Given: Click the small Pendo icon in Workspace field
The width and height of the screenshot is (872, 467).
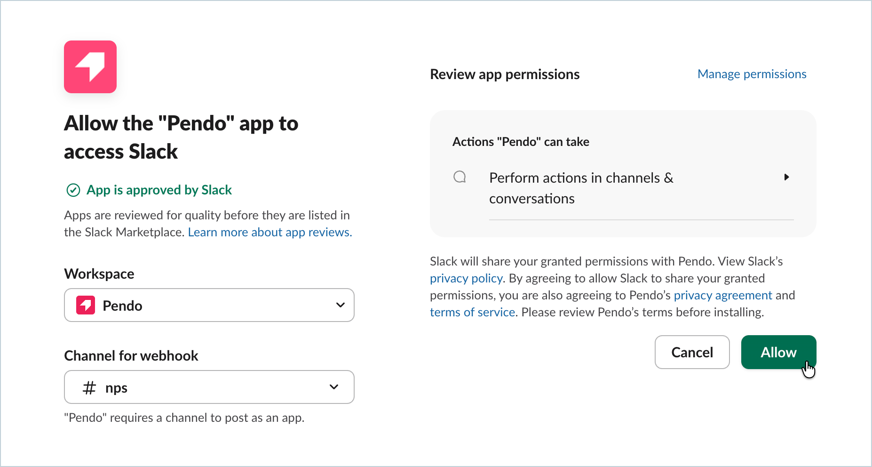Looking at the screenshot, I should point(86,306).
